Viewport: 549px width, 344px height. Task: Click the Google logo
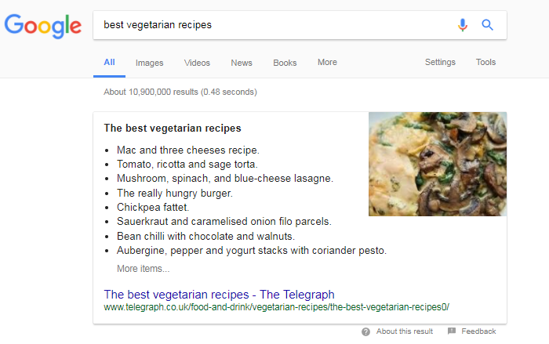click(x=42, y=26)
